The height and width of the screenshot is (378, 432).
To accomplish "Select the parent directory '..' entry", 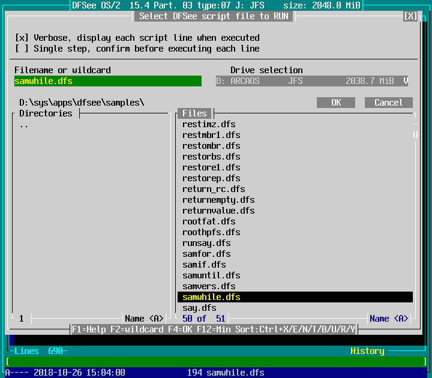I will (24, 125).
